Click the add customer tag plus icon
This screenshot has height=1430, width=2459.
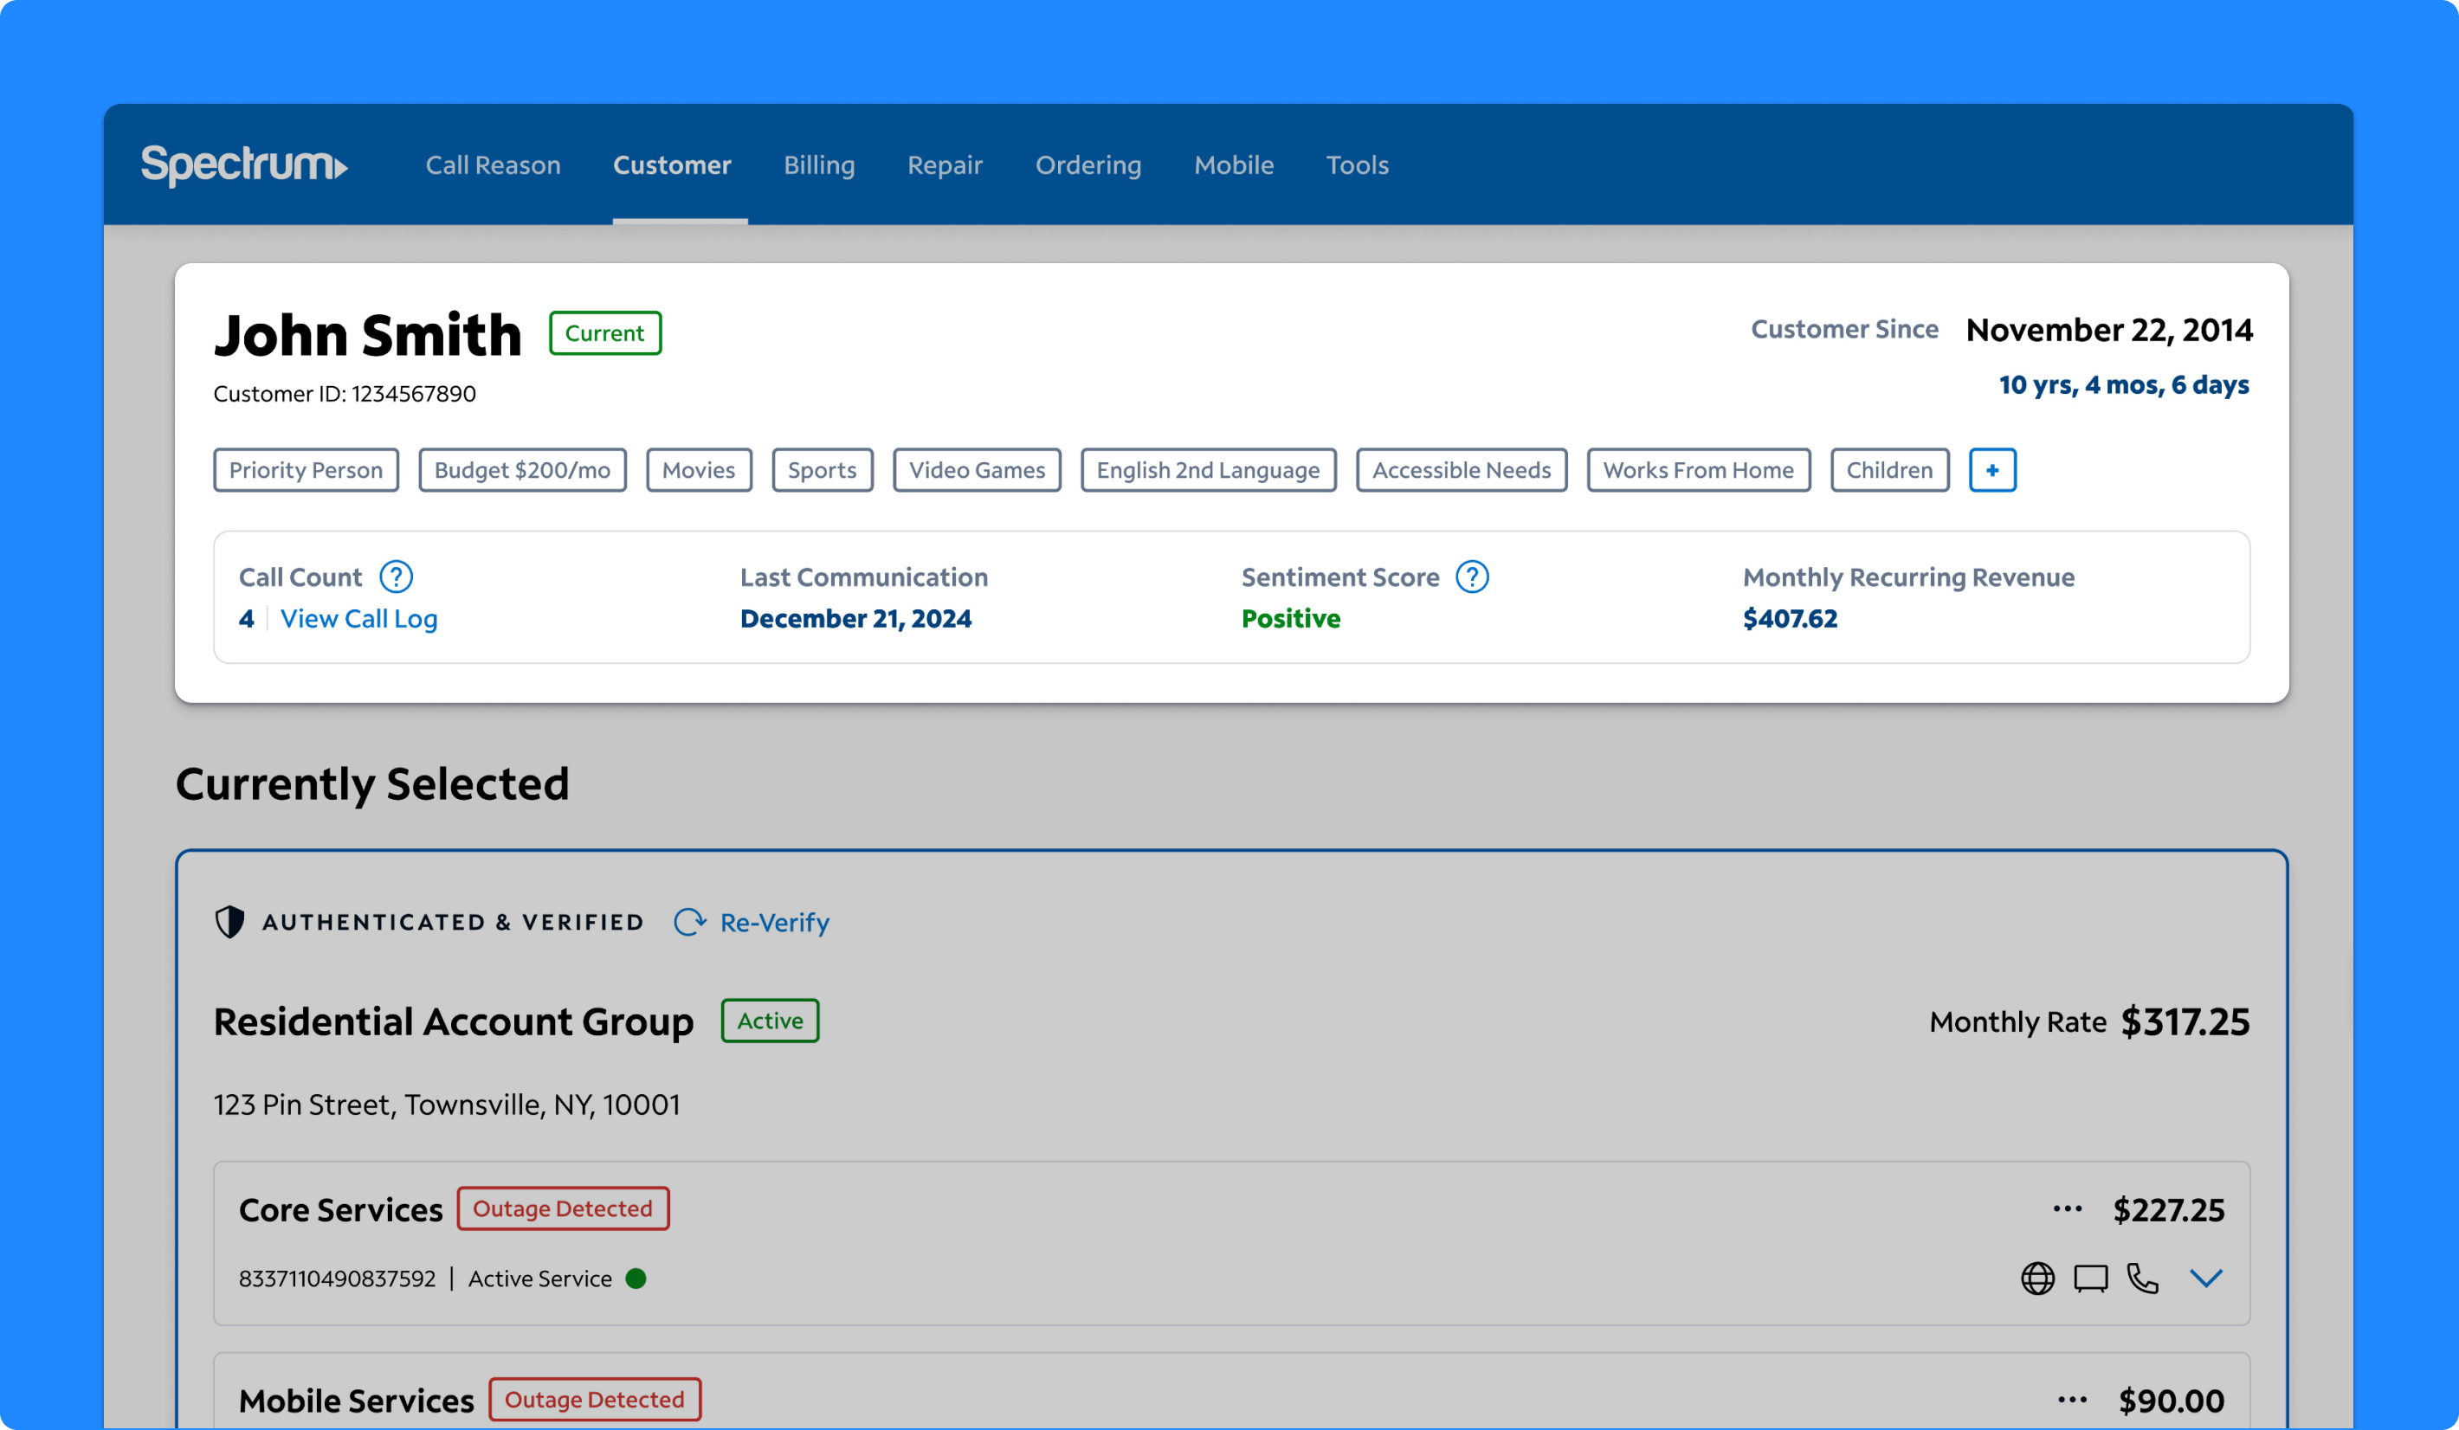[x=1991, y=470]
